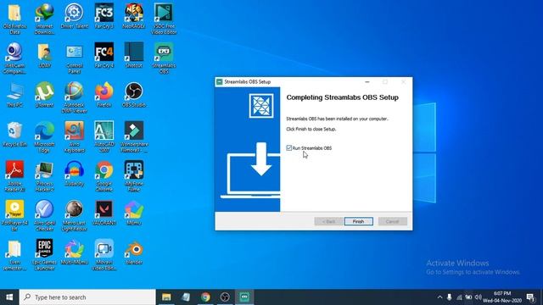Screen dimensions: 543x305
Task: Select the Audacity desktop shortcut
Action: point(74,173)
